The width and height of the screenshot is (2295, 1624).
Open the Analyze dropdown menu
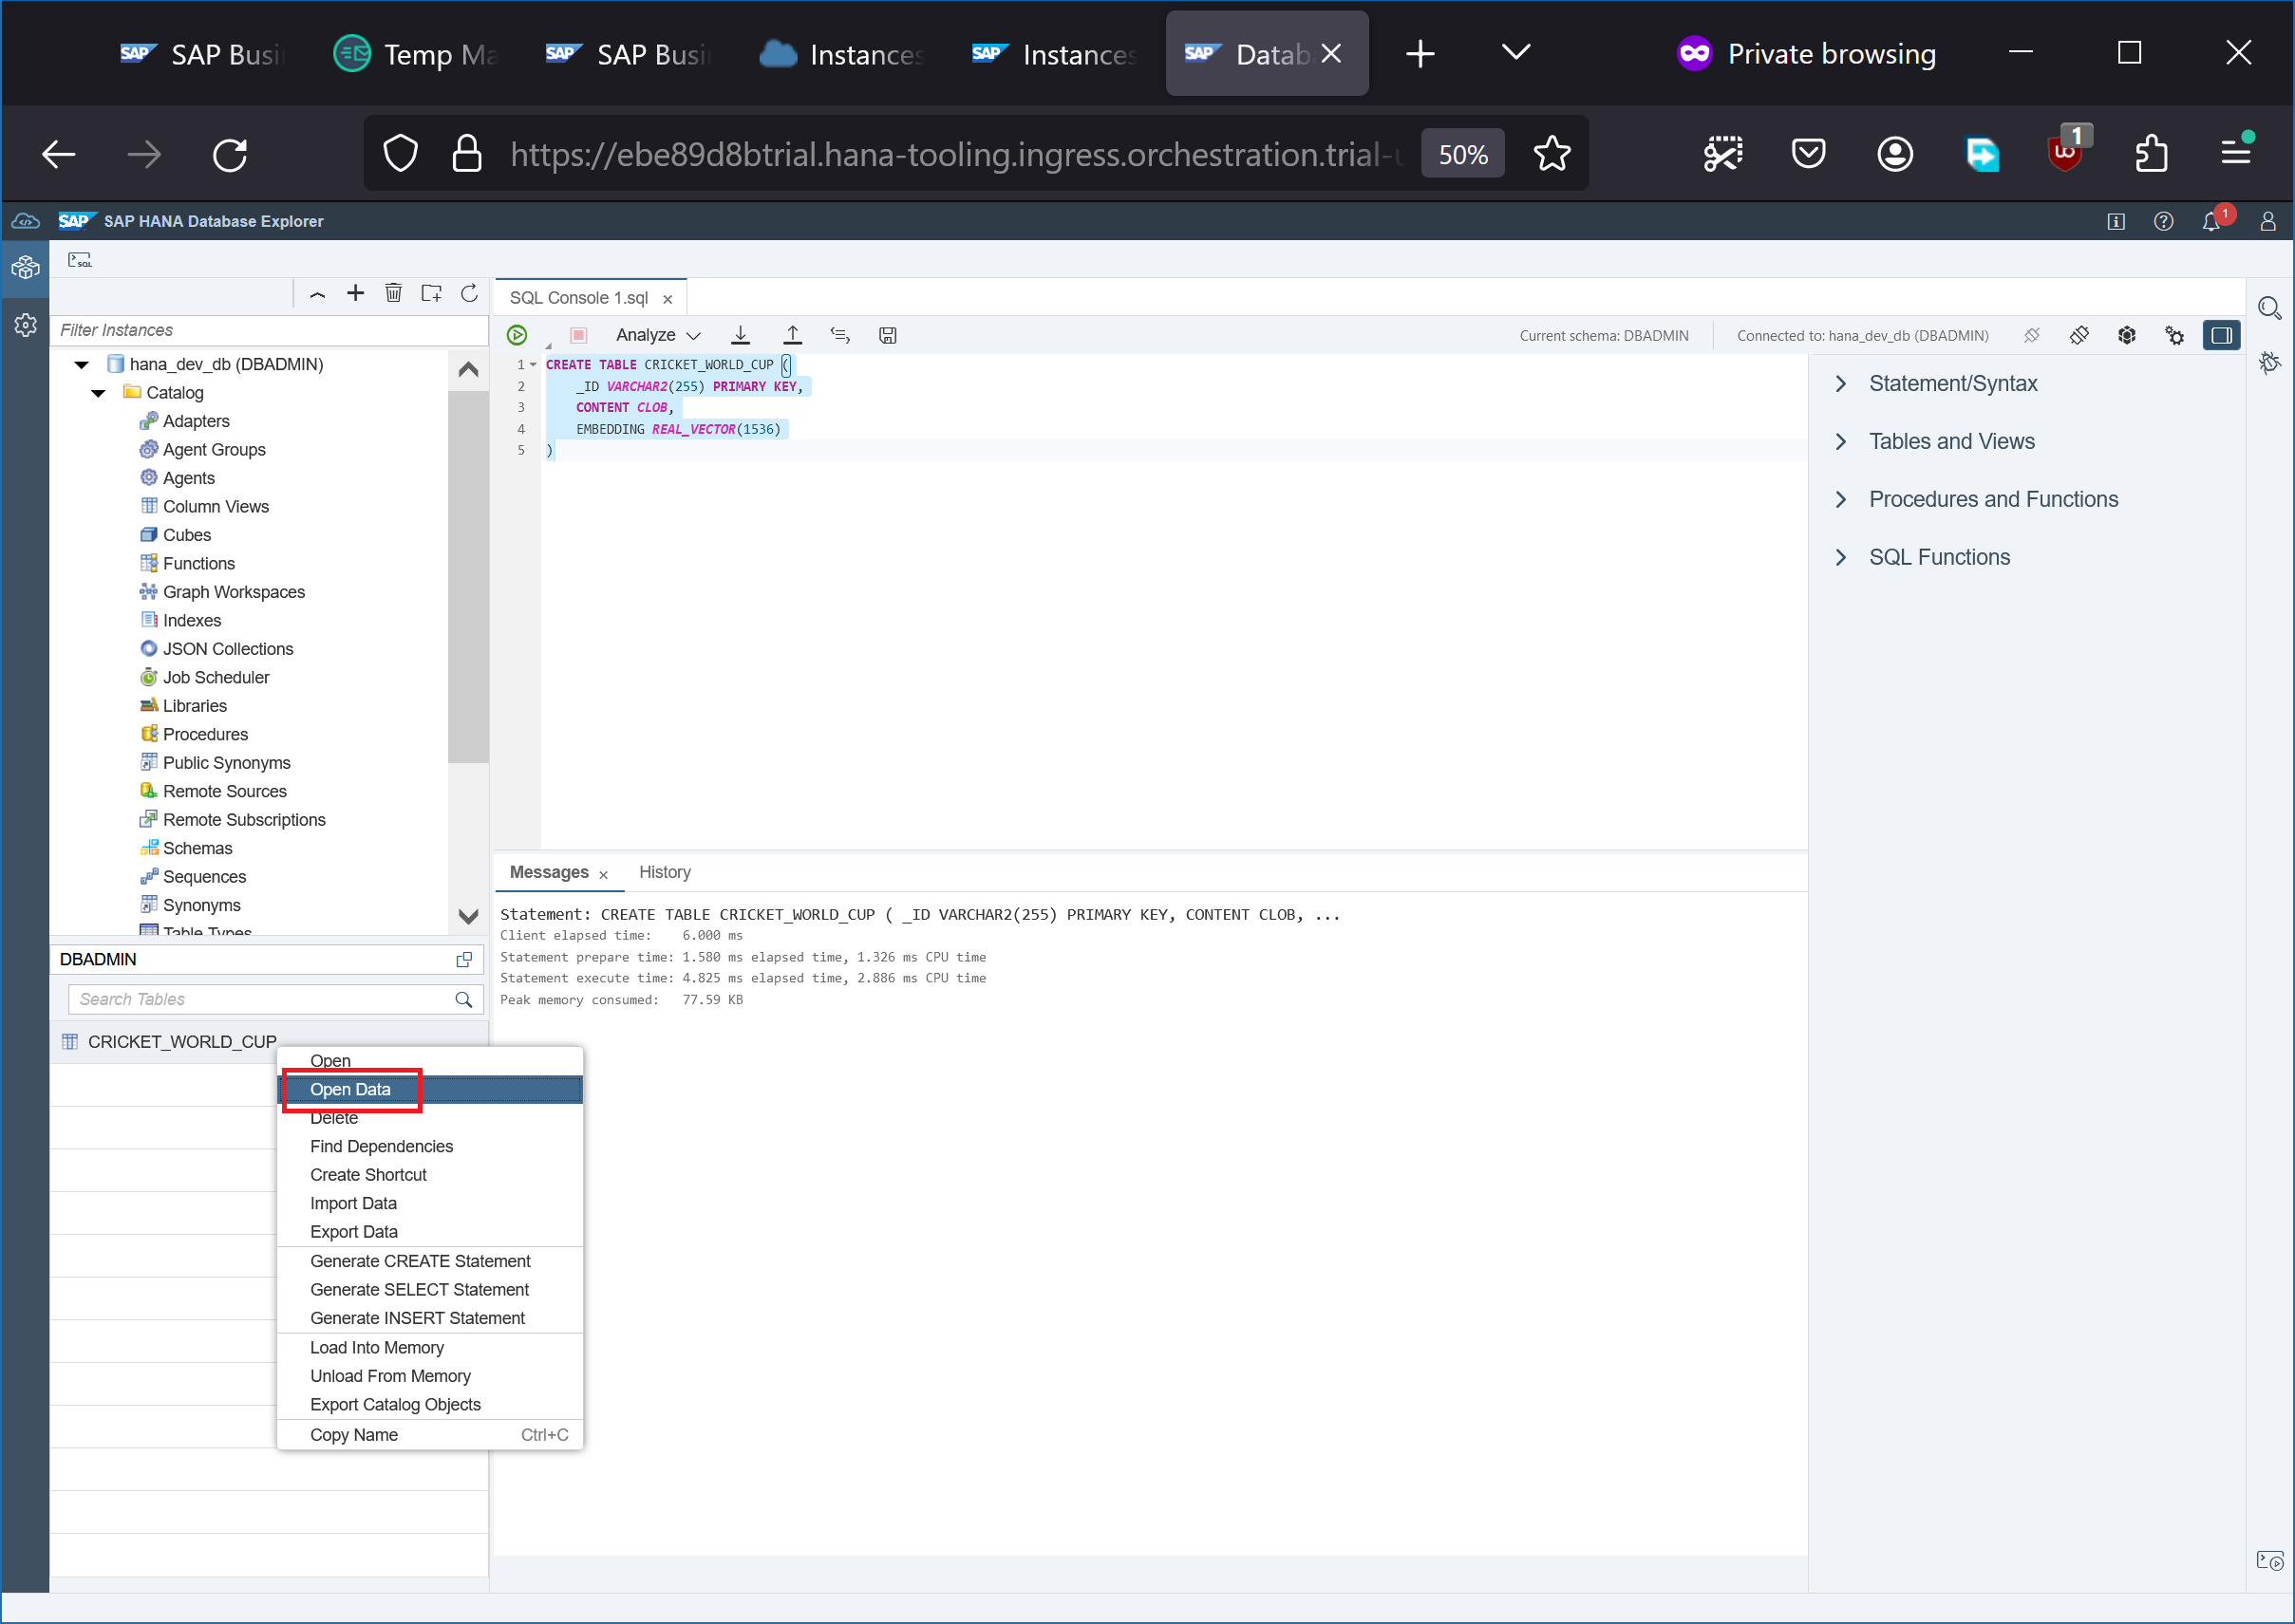657,335
